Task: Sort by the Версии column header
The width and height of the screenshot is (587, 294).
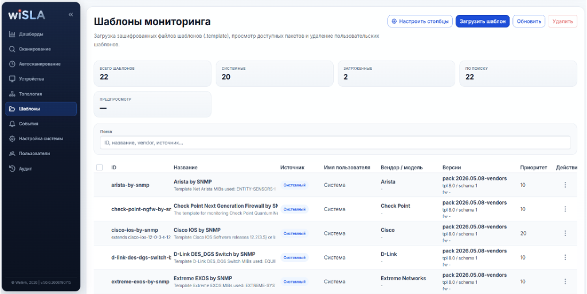Action: tap(452, 168)
